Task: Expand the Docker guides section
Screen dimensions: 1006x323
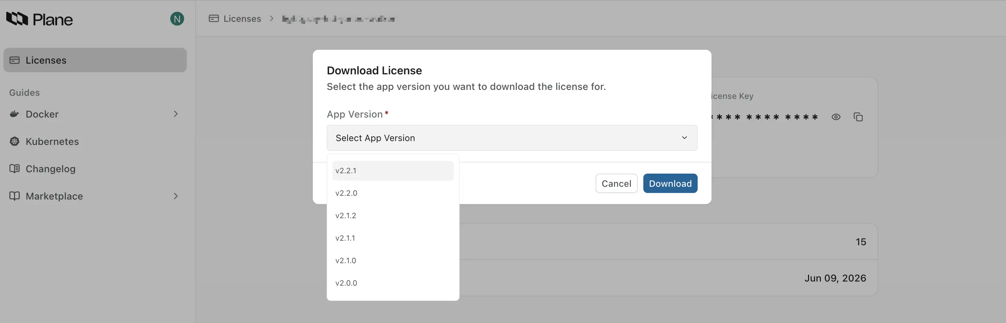Action: click(x=176, y=114)
